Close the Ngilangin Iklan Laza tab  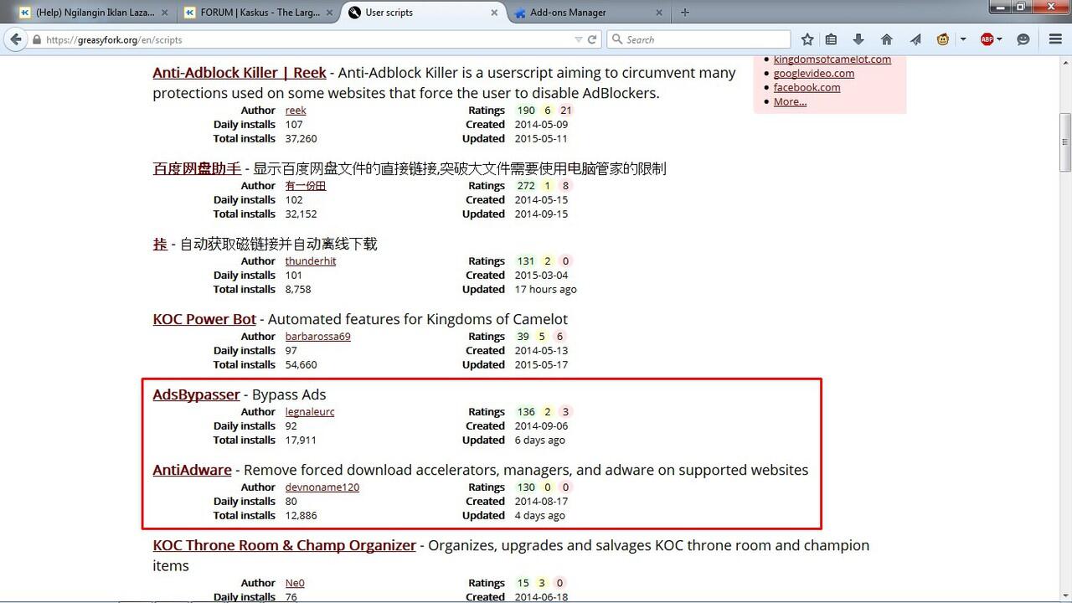pos(164,13)
